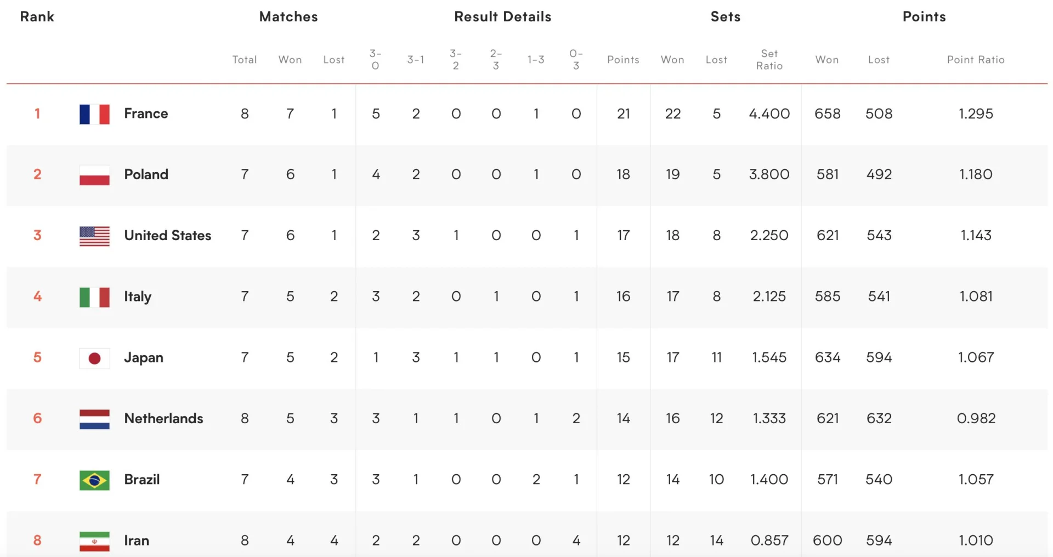Click the France flag icon
1053x557 pixels.
tap(94, 114)
